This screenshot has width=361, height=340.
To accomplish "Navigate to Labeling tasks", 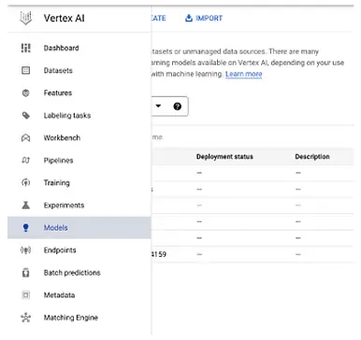I will coord(79,116).
